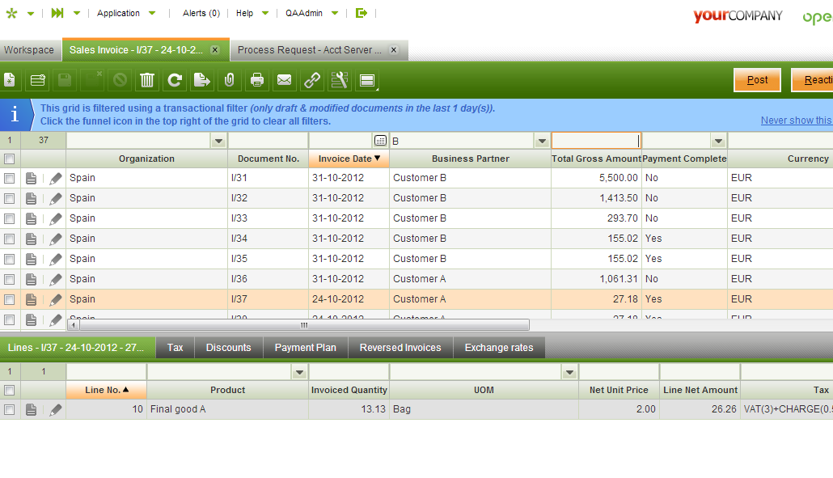
Task: Switch to the Payment Plan tab
Action: [305, 348]
